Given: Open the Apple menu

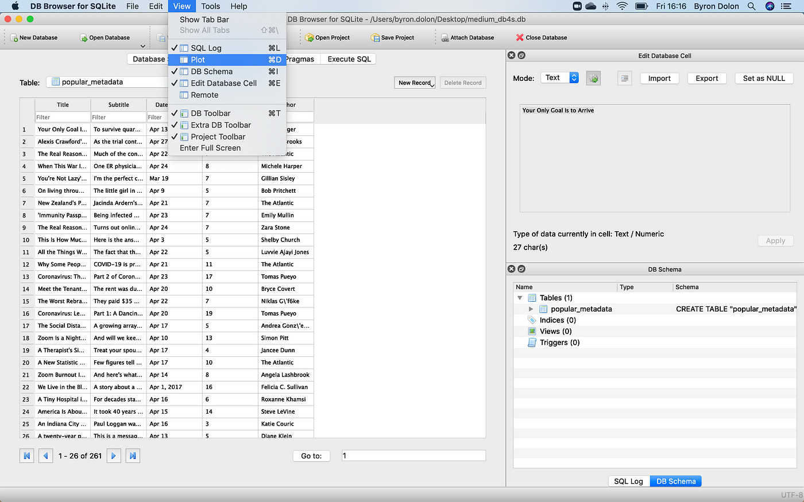Looking at the screenshot, I should click(16, 6).
